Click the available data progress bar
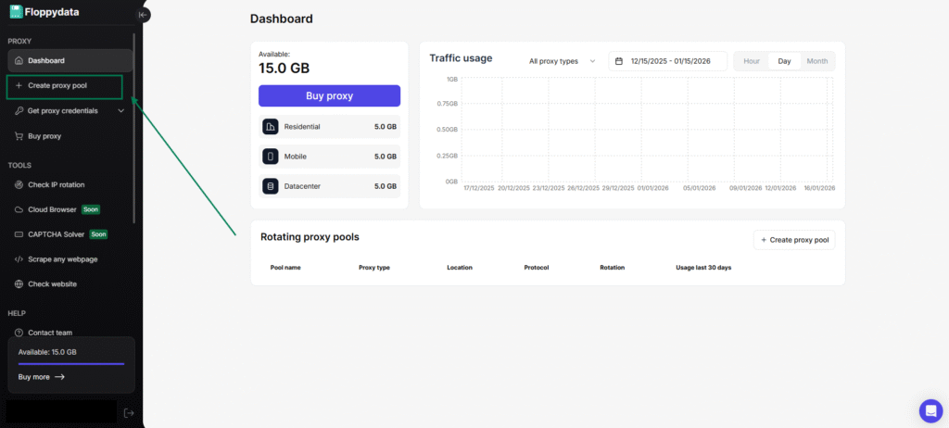 pos(70,364)
